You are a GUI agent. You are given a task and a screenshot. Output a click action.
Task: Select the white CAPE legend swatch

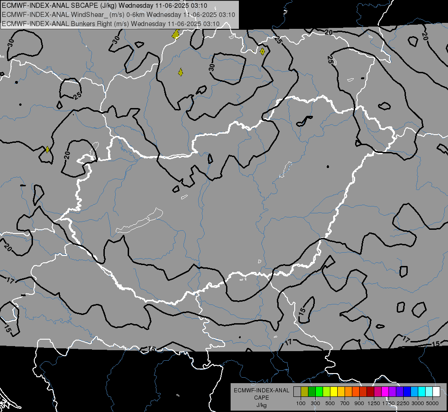(x=436, y=392)
